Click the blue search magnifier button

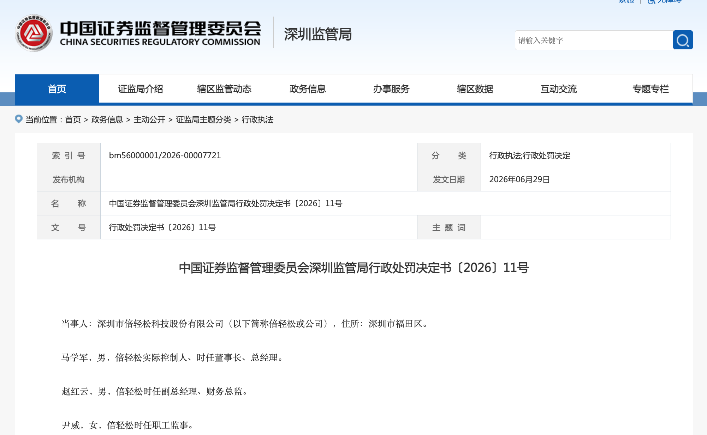pos(683,40)
